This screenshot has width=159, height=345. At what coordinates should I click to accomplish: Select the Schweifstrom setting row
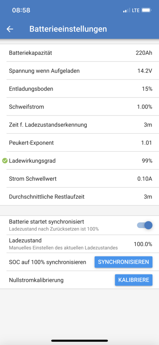pyautogui.click(x=79, y=107)
